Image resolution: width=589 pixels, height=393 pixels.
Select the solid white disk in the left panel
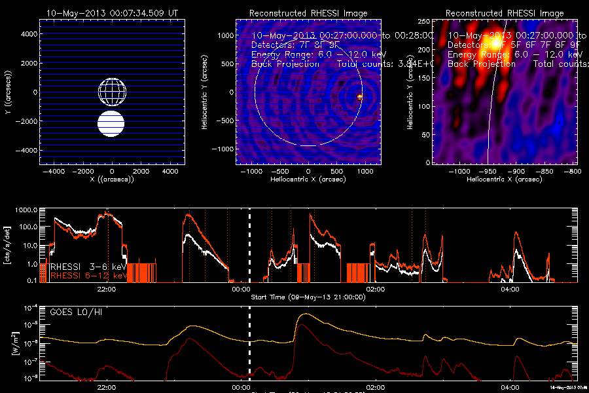click(x=111, y=124)
